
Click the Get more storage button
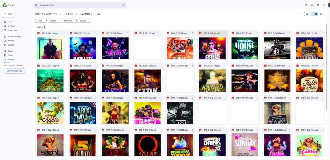point(14,71)
